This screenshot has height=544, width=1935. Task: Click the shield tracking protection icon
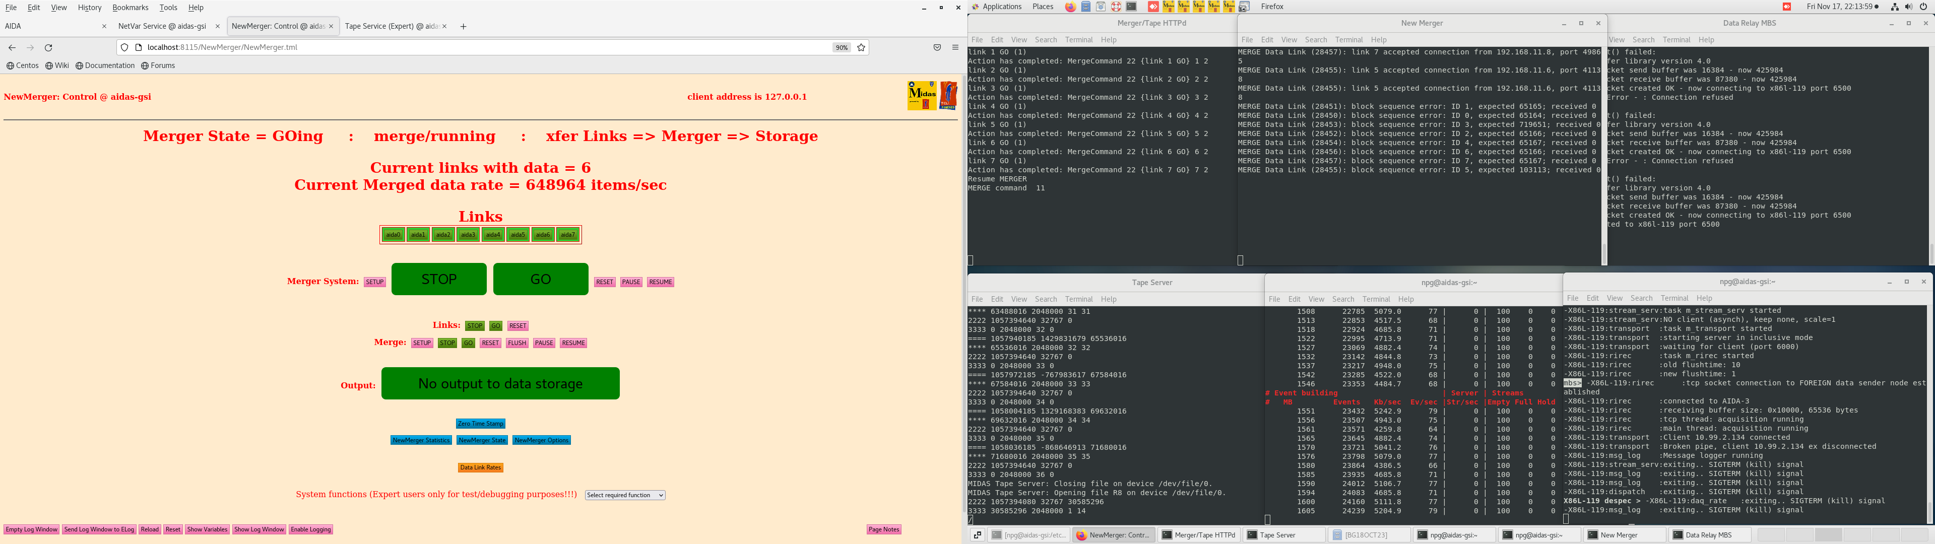124,47
